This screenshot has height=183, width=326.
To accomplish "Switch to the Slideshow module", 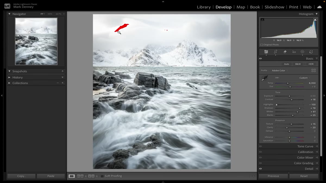I will (x=274, y=7).
